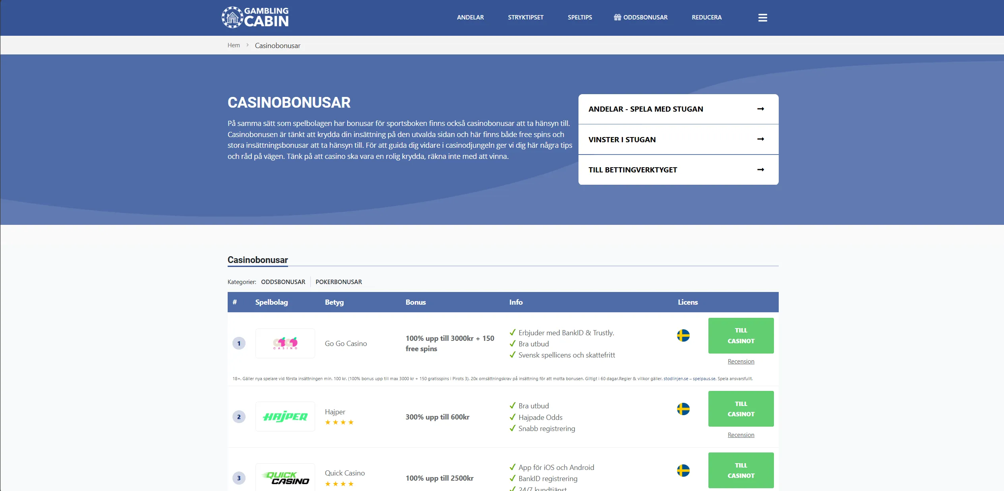The height and width of the screenshot is (491, 1004).
Task: Open Recension link for Hajper
Action: [x=741, y=435]
